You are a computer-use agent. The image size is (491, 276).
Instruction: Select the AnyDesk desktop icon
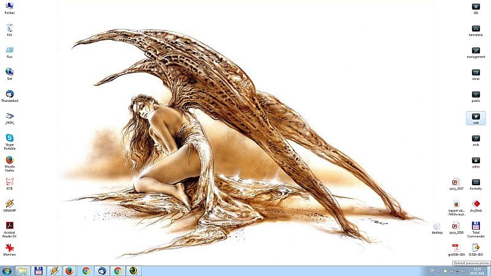(x=476, y=206)
